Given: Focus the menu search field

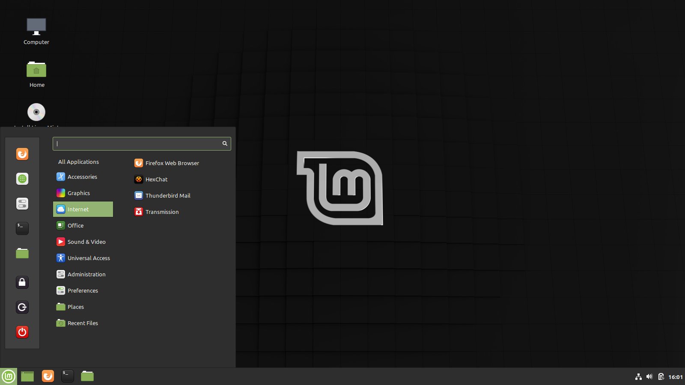Looking at the screenshot, I should pyautogui.click(x=142, y=144).
